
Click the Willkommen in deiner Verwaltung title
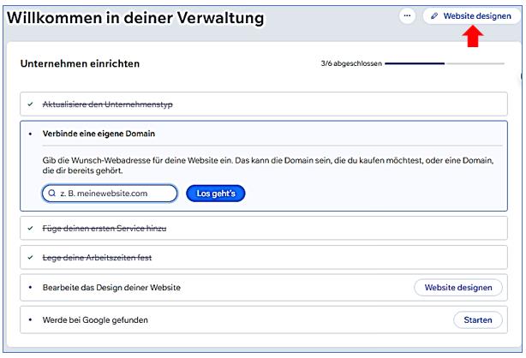[x=135, y=18]
